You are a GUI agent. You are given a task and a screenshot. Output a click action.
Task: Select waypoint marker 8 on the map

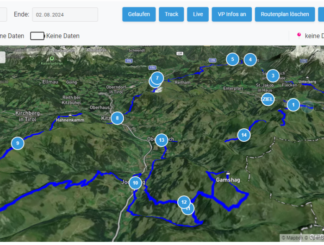coord(117,118)
